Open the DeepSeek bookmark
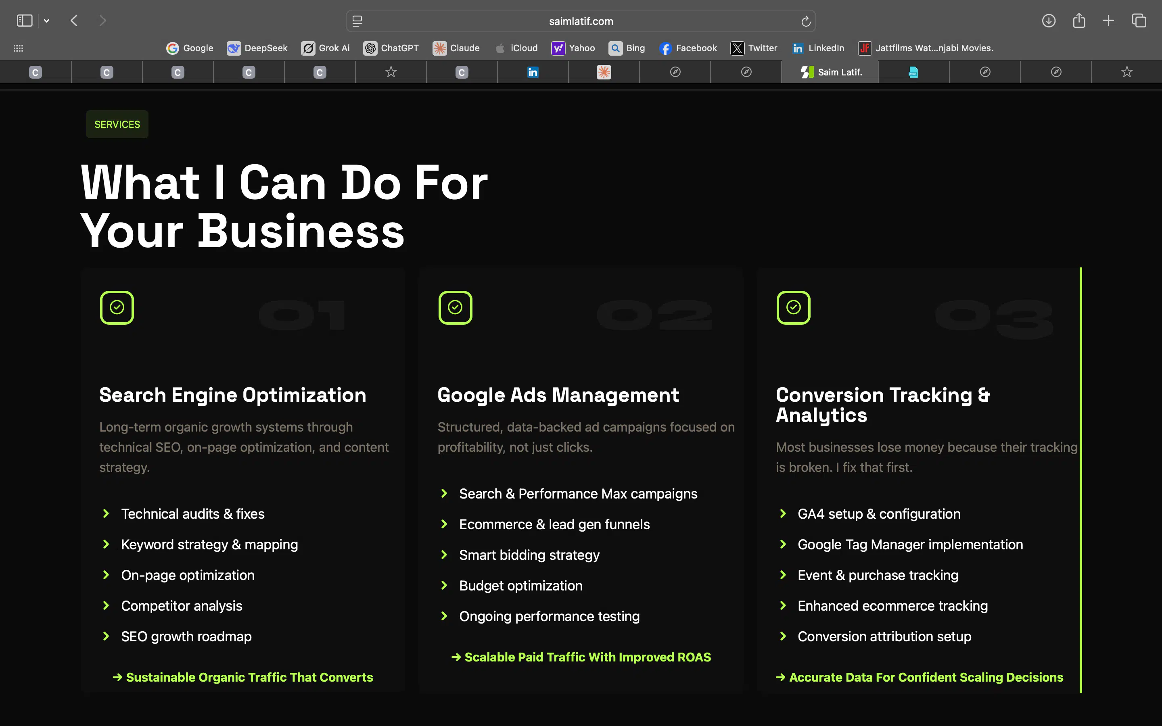The image size is (1162, 726). pos(257,48)
